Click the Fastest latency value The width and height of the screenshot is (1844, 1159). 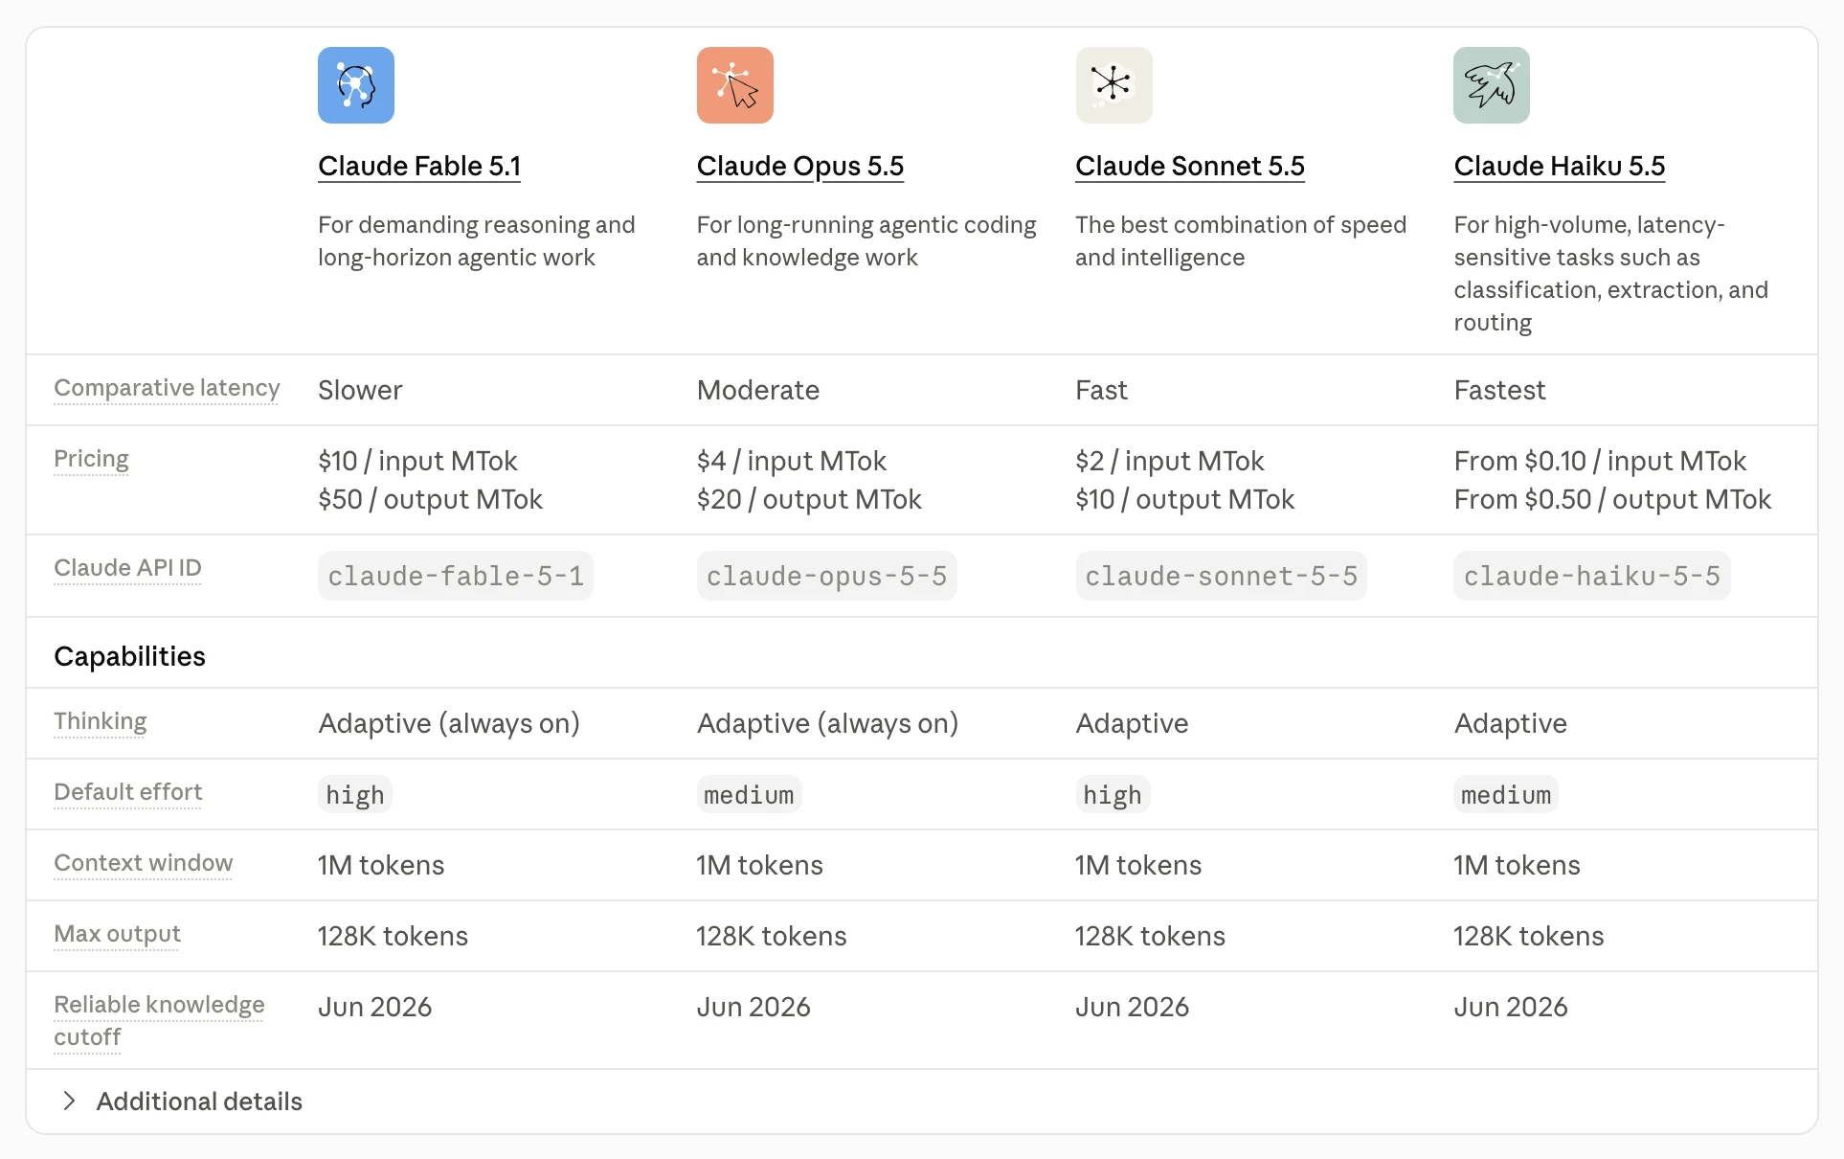point(1499,390)
